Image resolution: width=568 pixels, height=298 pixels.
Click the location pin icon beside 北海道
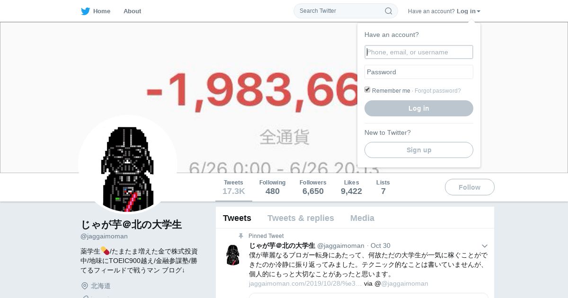coord(85,286)
